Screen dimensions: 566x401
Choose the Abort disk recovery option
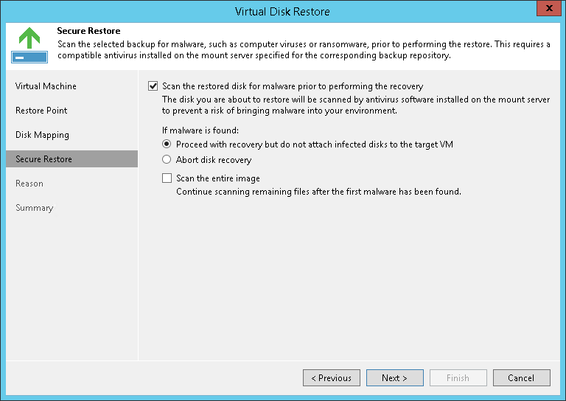(x=167, y=160)
